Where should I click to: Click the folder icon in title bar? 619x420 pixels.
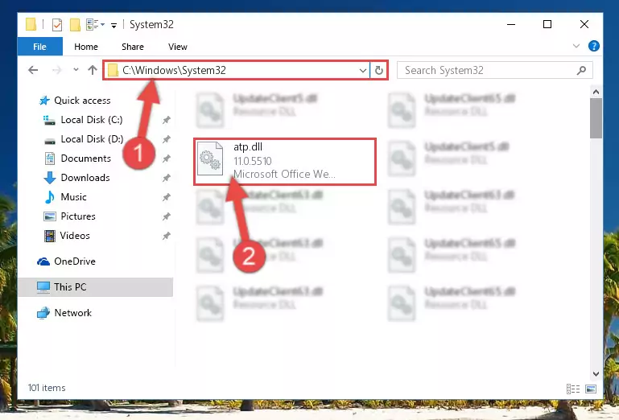coord(31,24)
